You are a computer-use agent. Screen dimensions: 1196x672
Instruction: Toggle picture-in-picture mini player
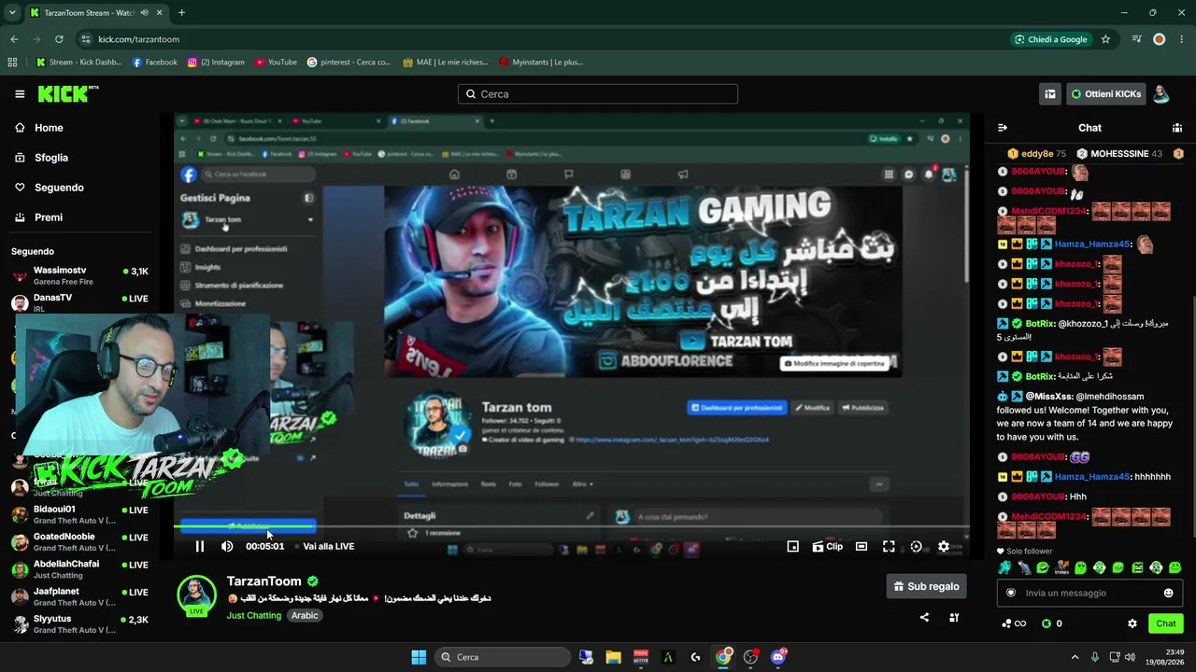pyautogui.click(x=792, y=546)
